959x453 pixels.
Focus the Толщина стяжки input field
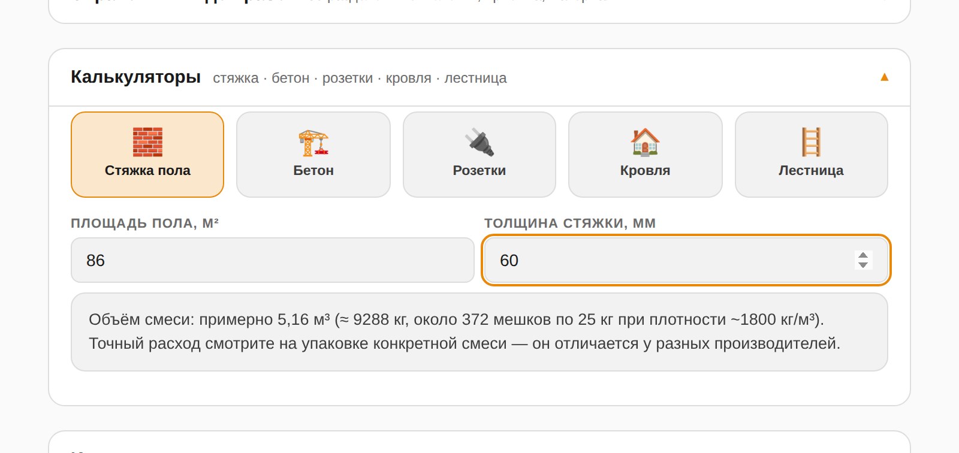(x=686, y=260)
